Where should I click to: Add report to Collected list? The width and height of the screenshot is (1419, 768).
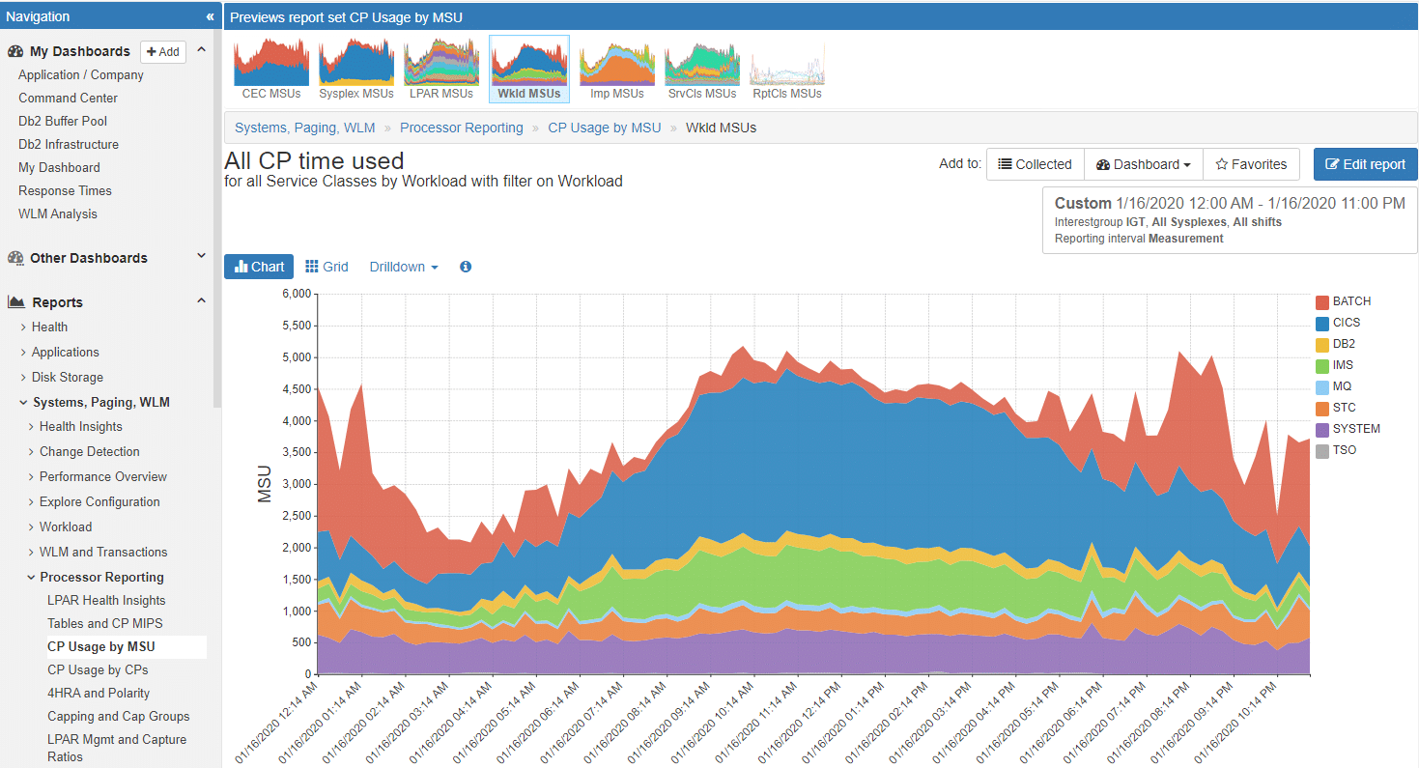pos(1035,164)
